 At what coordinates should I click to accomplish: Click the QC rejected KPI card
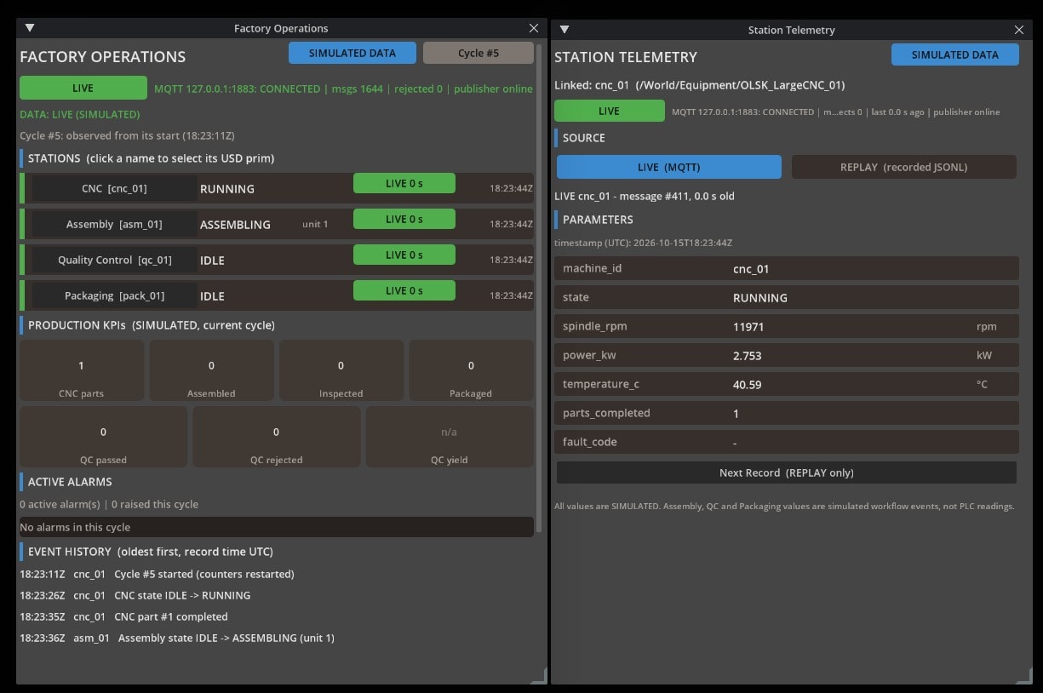pyautogui.click(x=277, y=437)
